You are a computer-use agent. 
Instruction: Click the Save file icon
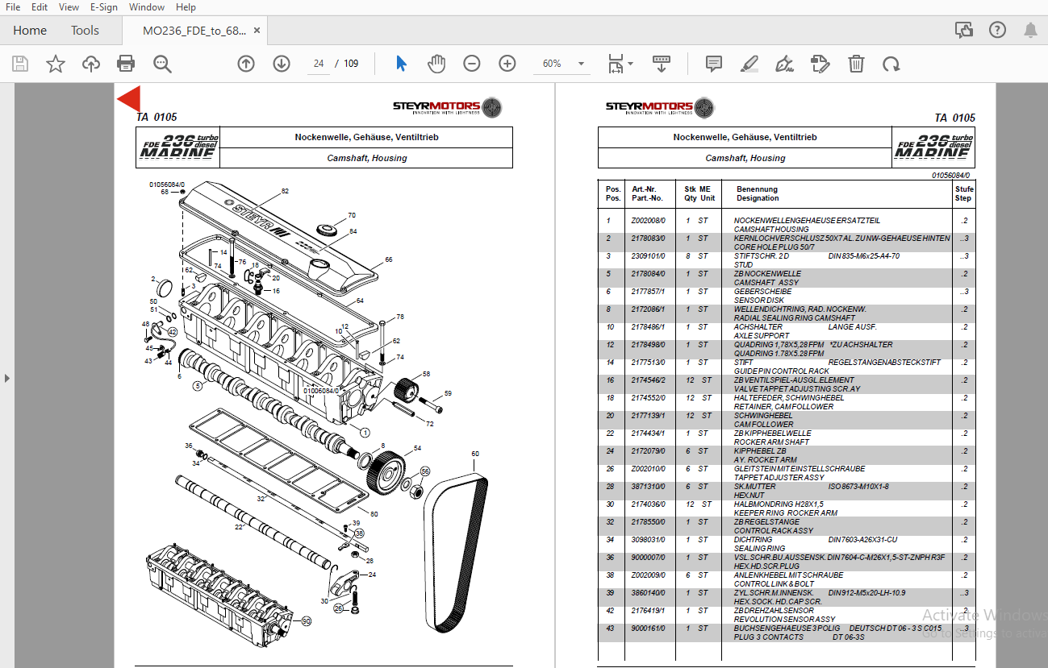(20, 64)
